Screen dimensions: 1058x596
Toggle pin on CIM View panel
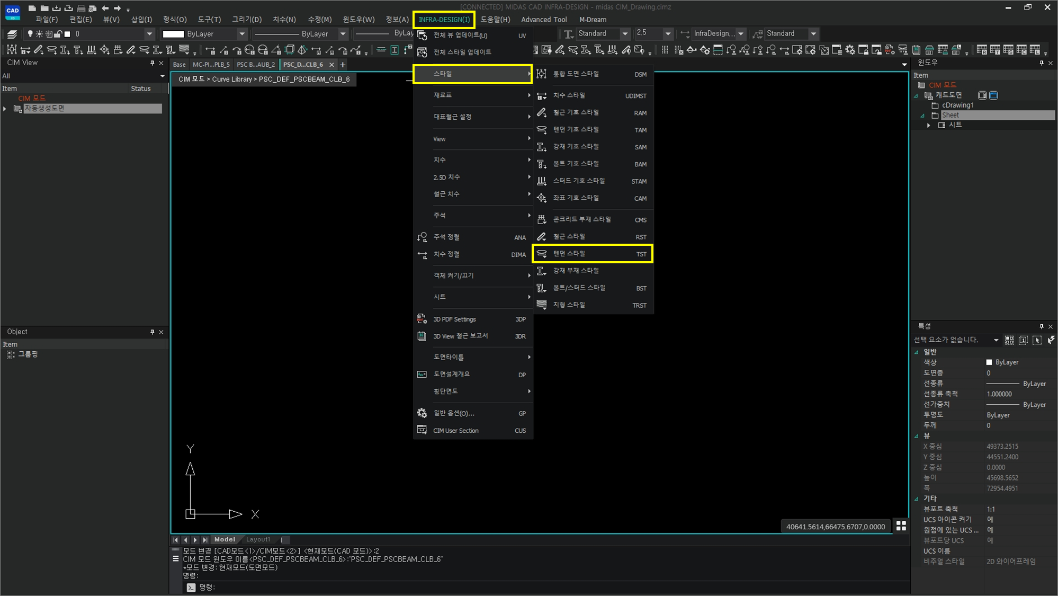click(x=153, y=63)
